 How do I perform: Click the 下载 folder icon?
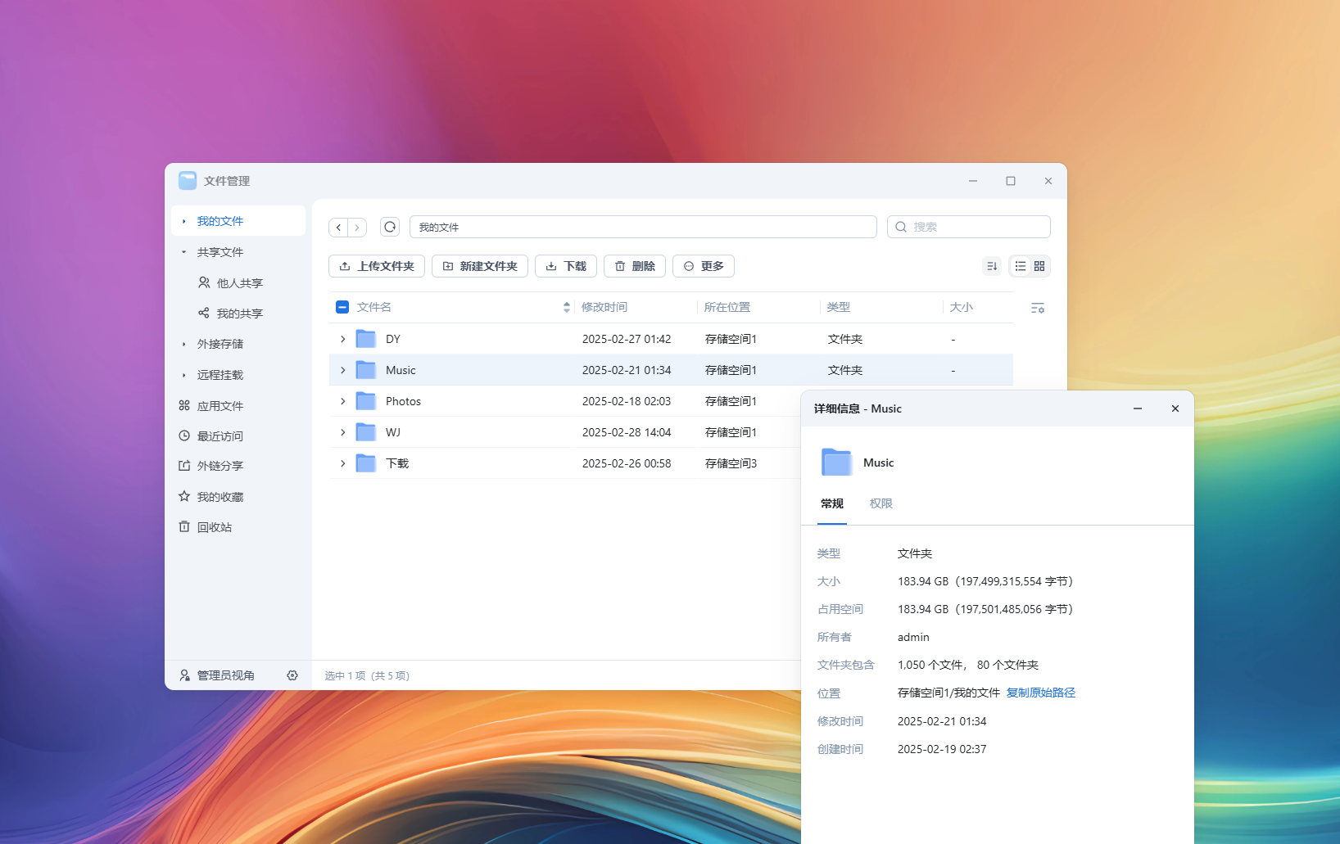pyautogui.click(x=366, y=463)
